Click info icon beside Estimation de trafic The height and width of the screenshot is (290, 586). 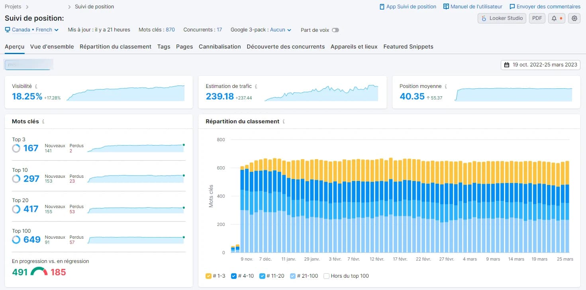pyautogui.click(x=256, y=86)
